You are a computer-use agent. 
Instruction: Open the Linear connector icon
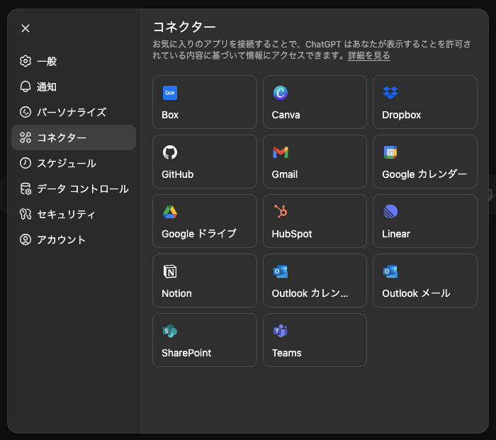(x=390, y=212)
